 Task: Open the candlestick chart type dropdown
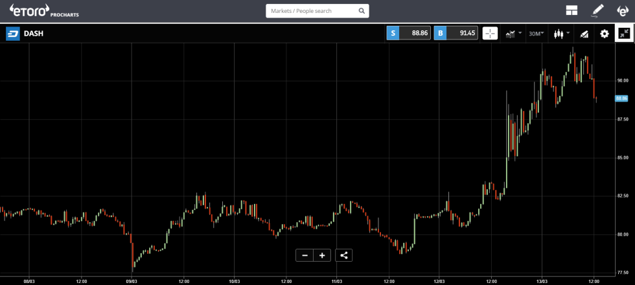coord(560,34)
